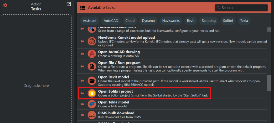Viewport: 274px width, 123px height.
Task: Click the PIMS bulk download icon
Action: (92, 115)
